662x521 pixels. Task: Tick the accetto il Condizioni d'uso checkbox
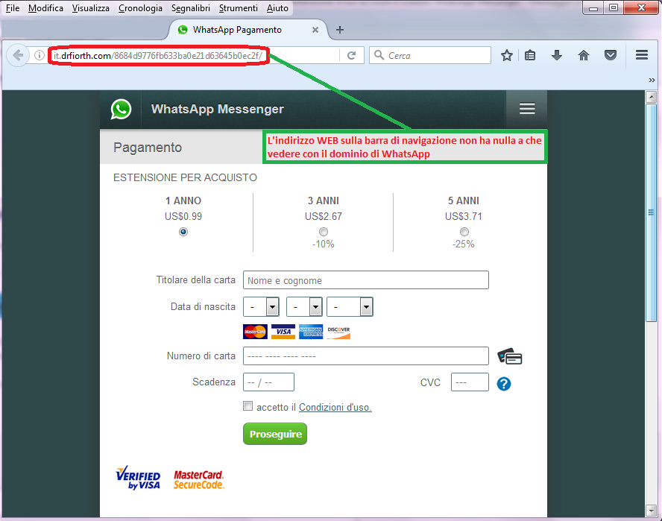(248, 406)
